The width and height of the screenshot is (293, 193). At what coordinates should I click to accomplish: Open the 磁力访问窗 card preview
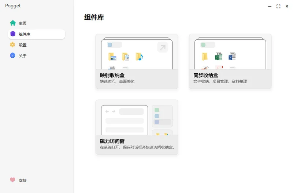(x=137, y=117)
